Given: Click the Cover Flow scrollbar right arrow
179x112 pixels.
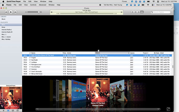Looking at the screenshot, I should point(159,109).
